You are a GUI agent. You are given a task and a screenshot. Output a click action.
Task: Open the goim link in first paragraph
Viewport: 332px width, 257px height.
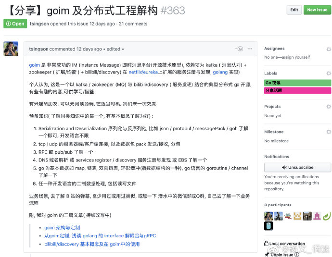pyautogui.click(x=34, y=65)
